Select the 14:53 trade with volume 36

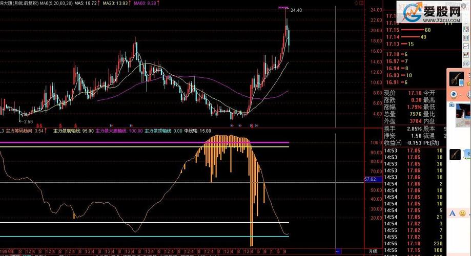[x=413, y=164]
